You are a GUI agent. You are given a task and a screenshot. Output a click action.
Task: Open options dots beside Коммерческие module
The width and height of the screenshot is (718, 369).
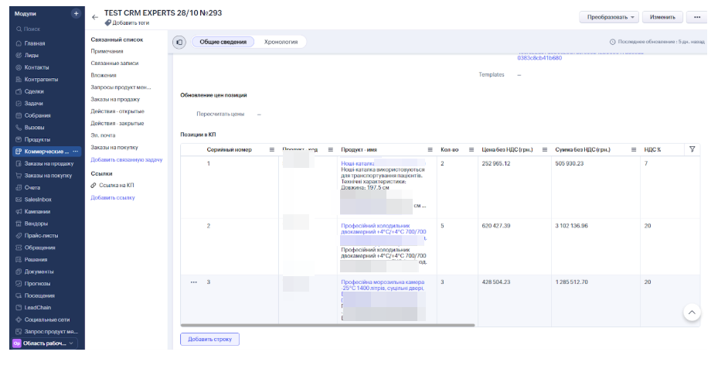coord(76,152)
